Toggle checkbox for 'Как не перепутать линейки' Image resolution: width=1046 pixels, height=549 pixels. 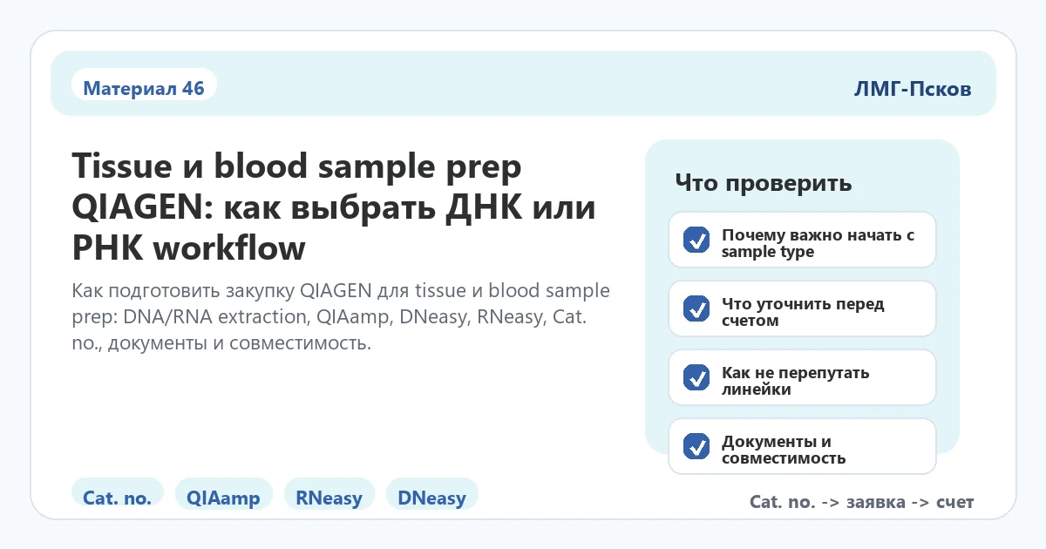[696, 377]
